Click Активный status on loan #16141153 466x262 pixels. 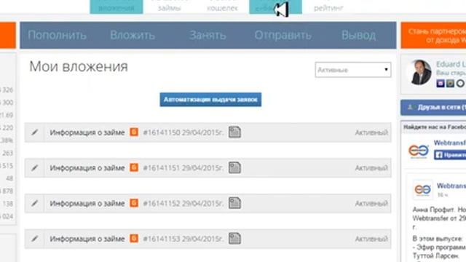point(371,239)
